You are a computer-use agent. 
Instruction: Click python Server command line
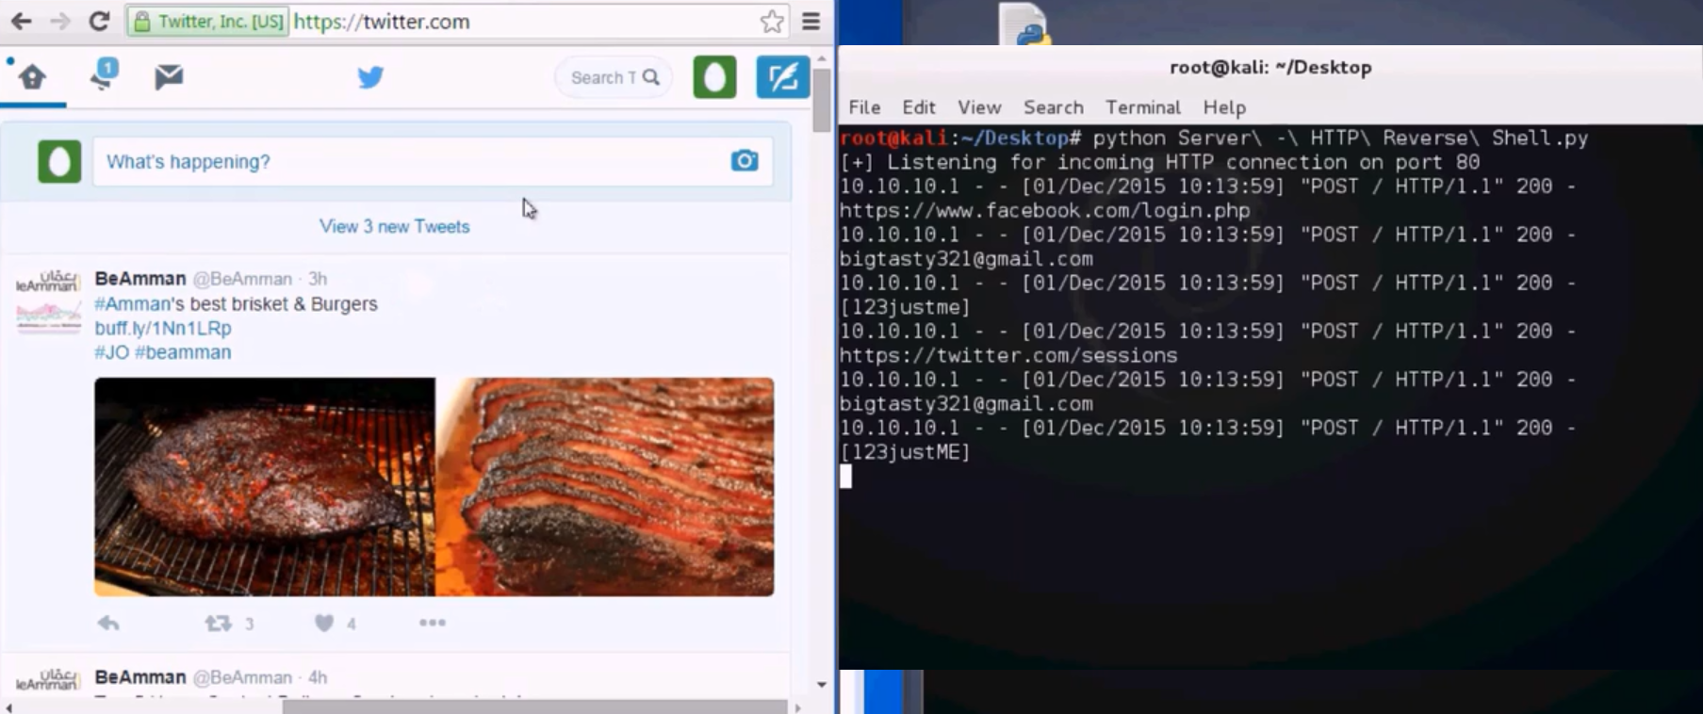pos(1214,138)
